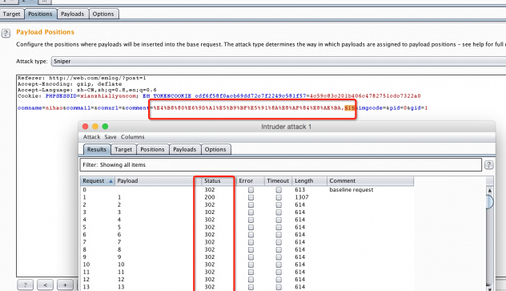The height and width of the screenshot is (291, 506).
Task: Select the Results tab in attack window
Action: 97,150
